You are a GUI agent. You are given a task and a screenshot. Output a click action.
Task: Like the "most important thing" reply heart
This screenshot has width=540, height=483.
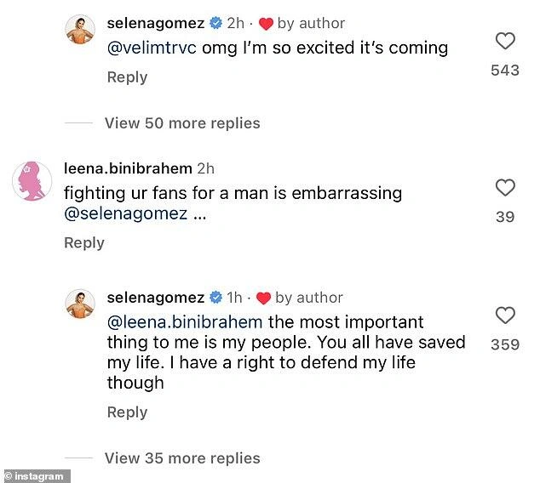(x=505, y=315)
